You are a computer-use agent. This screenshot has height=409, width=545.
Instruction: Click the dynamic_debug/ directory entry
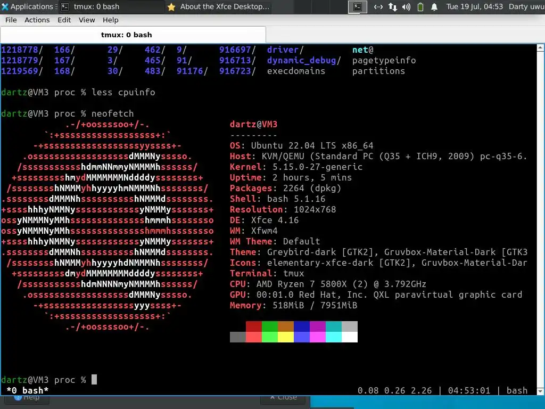tap(304, 60)
